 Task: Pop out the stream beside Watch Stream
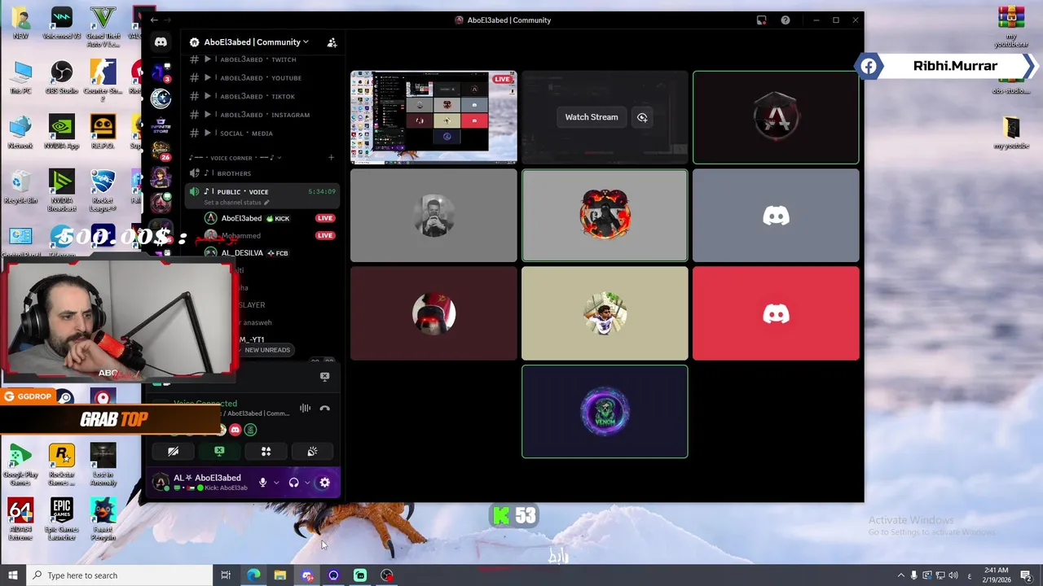coord(642,117)
